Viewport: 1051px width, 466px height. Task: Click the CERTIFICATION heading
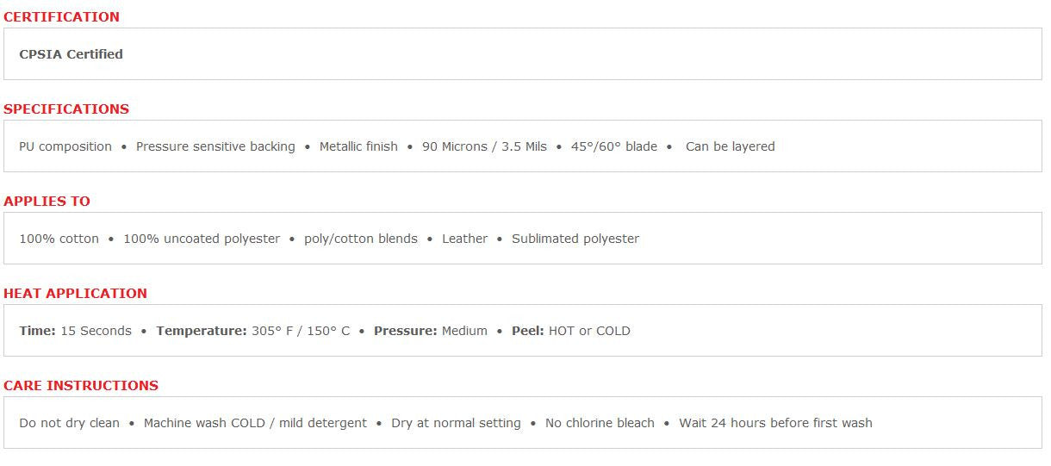coord(61,17)
